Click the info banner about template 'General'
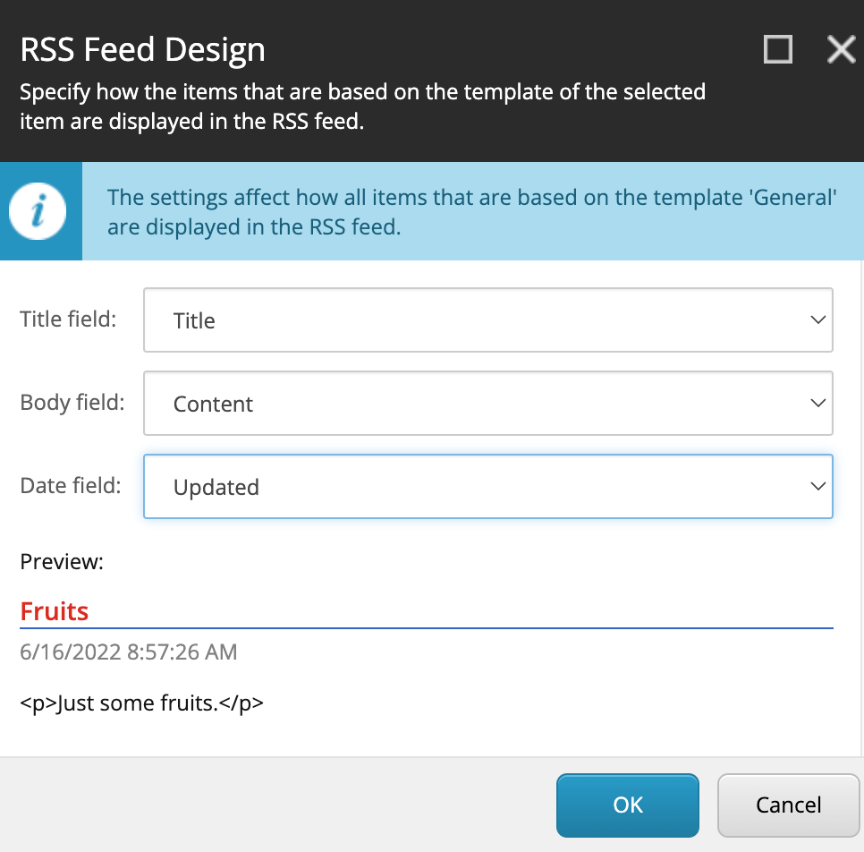The image size is (864, 852). 471,211
